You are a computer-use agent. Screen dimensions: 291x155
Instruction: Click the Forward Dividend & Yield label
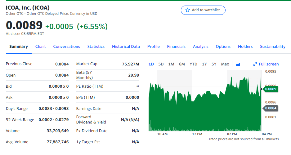[x=91, y=119]
